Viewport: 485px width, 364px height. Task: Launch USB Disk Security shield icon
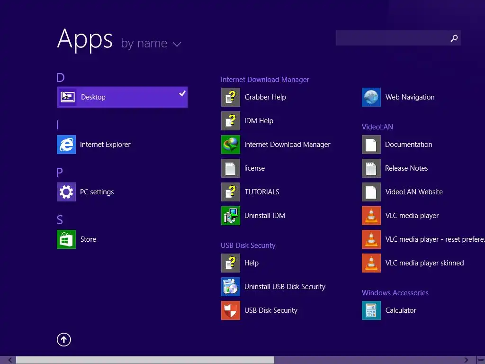[231, 310]
